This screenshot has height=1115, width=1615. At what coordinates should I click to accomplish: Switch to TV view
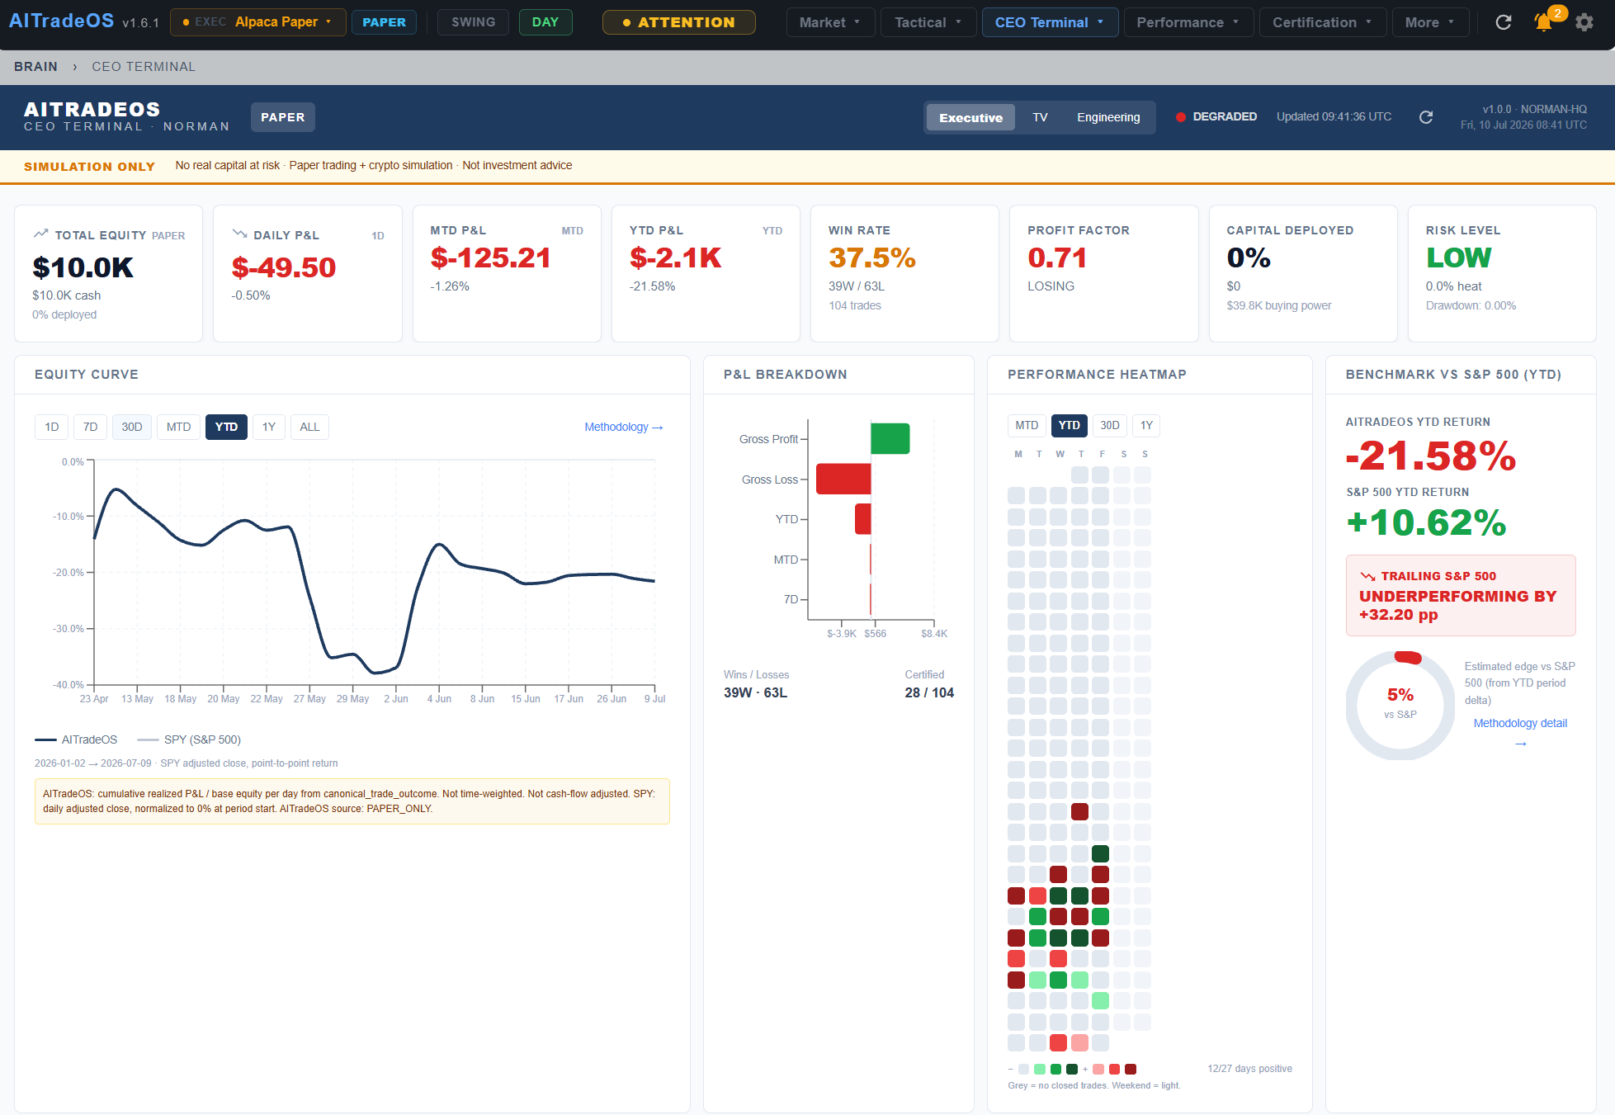[1040, 117]
